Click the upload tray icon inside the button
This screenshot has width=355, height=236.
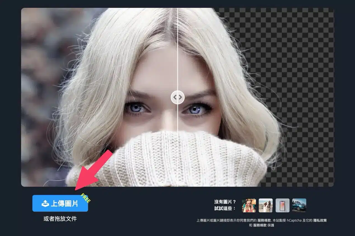point(45,204)
